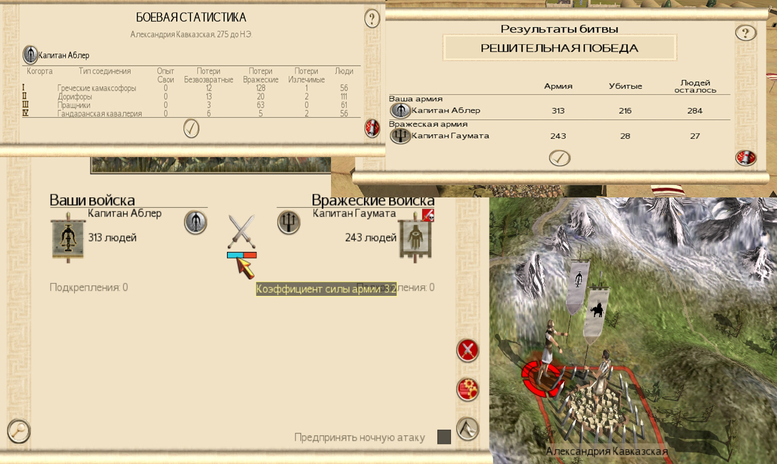Select the Greek kamaxophoroi row in statistics
This screenshot has height=464, width=777.
point(190,88)
